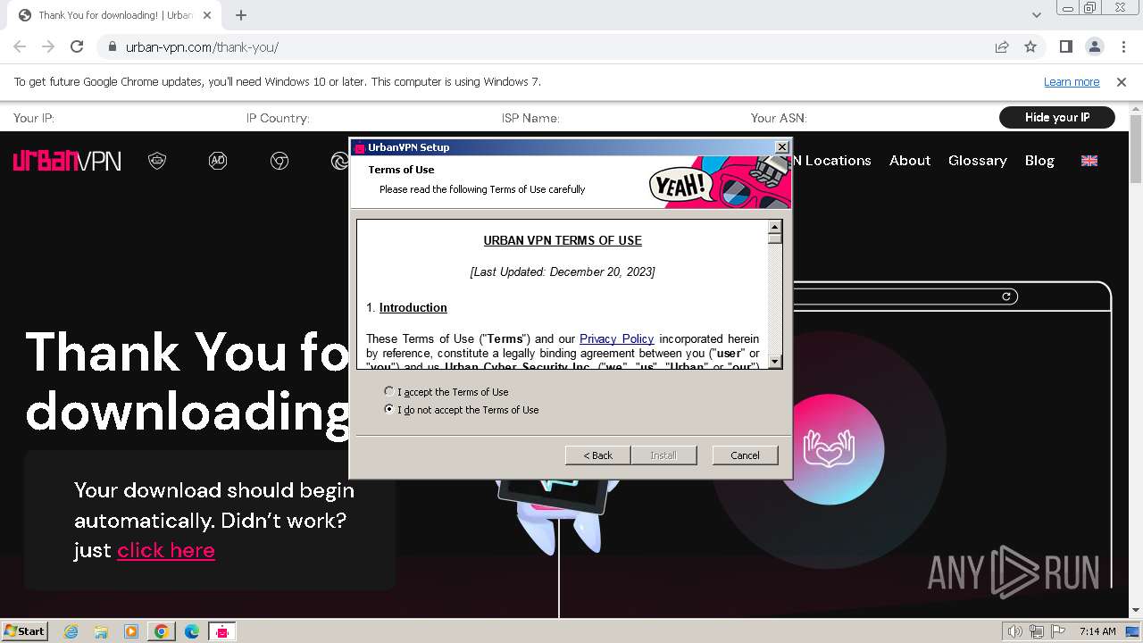Click the Action Center flag icon
Image resolution: width=1143 pixels, height=643 pixels.
click(x=1056, y=631)
